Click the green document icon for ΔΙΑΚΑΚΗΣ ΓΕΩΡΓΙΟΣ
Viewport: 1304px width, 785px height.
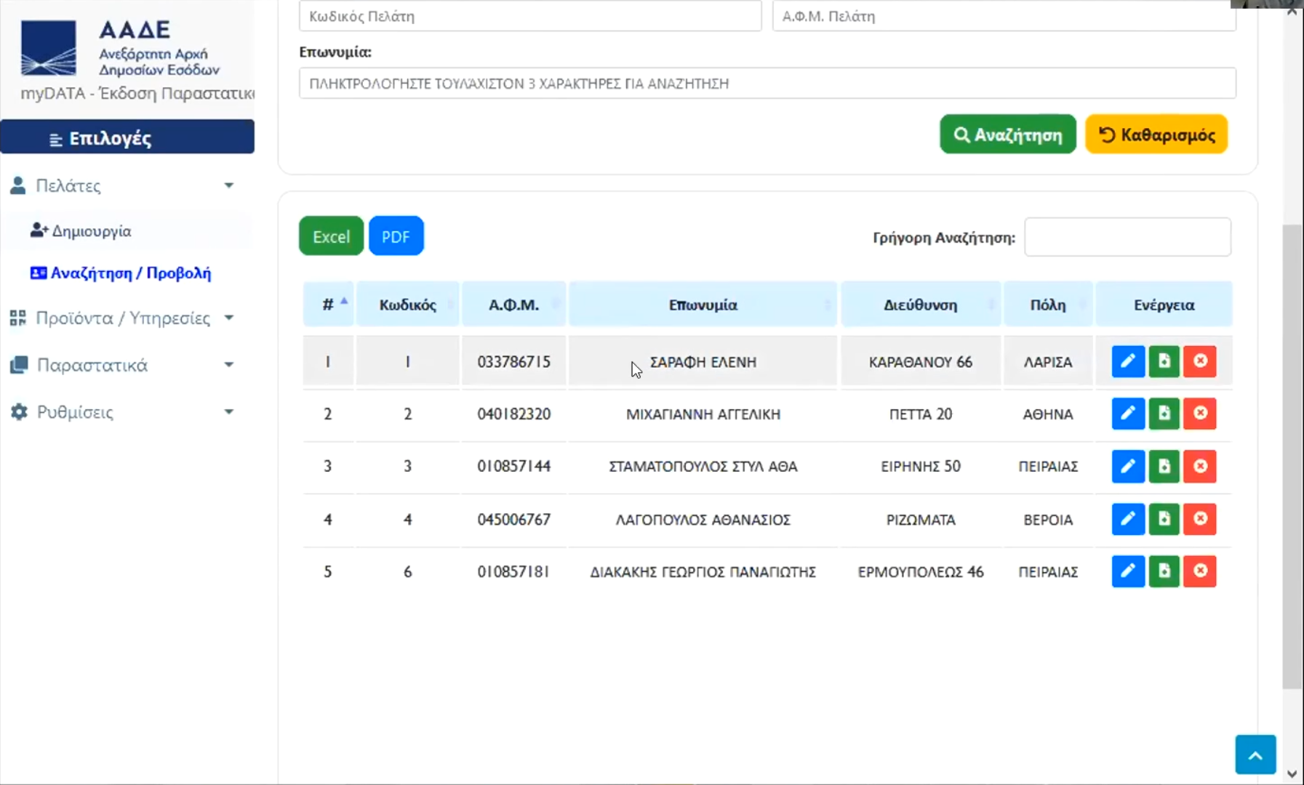pyautogui.click(x=1164, y=571)
